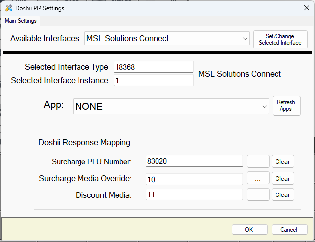Viewport: 315px width, 242px height.
Task: Focus the Surcharge Media Override field
Action: pos(194,179)
